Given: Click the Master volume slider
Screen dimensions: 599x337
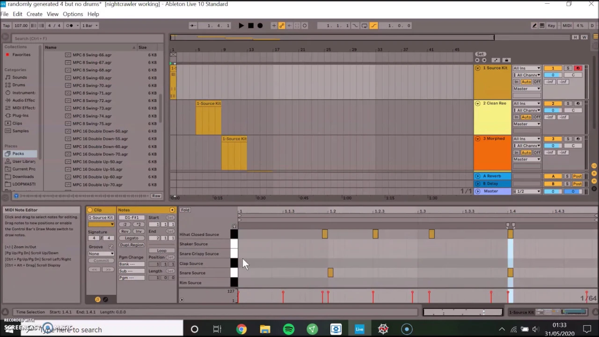Looking at the screenshot, I should pos(553,191).
